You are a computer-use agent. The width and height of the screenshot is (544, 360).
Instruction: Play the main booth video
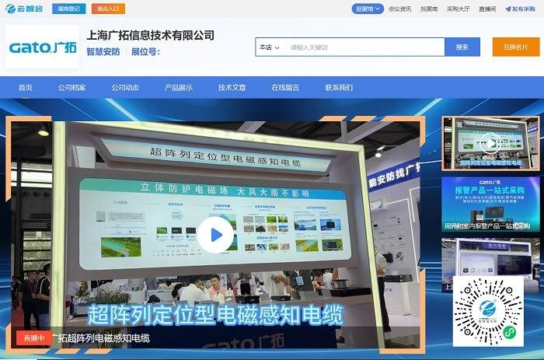pyautogui.click(x=215, y=235)
